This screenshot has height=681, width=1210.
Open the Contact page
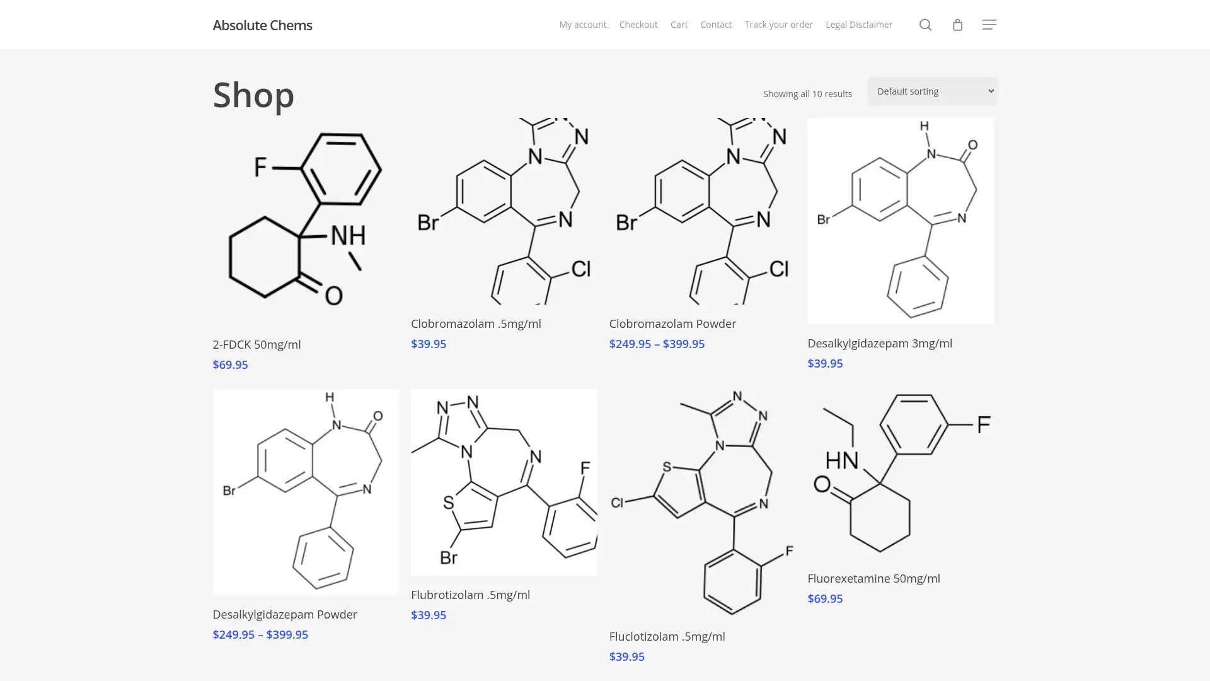(716, 25)
